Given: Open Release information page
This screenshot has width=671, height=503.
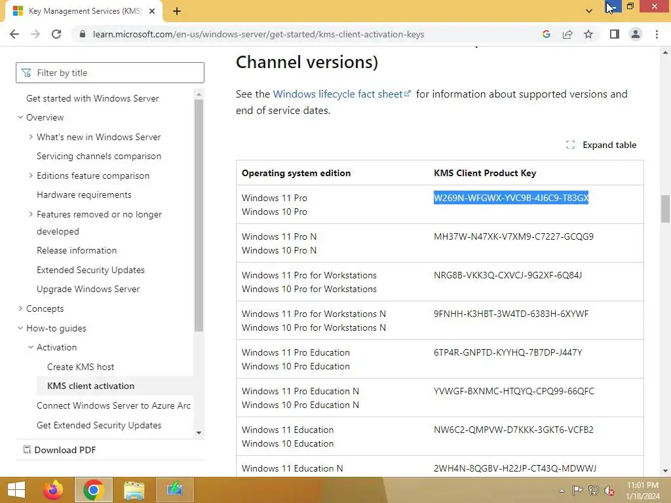Looking at the screenshot, I should [x=77, y=250].
